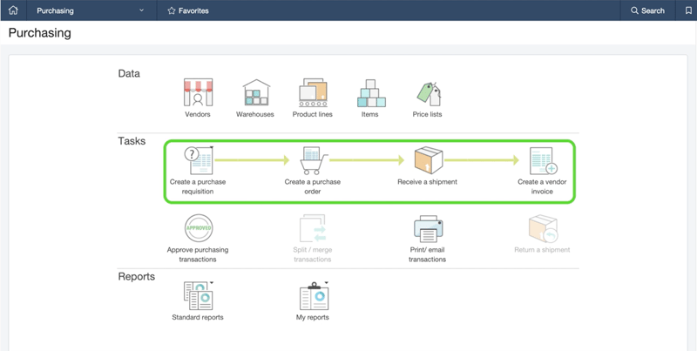Open the Items boxes icon
Viewport: 697px width, 351px height.
pyautogui.click(x=371, y=93)
